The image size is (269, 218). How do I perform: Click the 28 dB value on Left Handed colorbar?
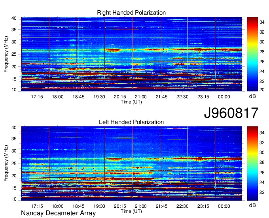[x=262, y=163]
